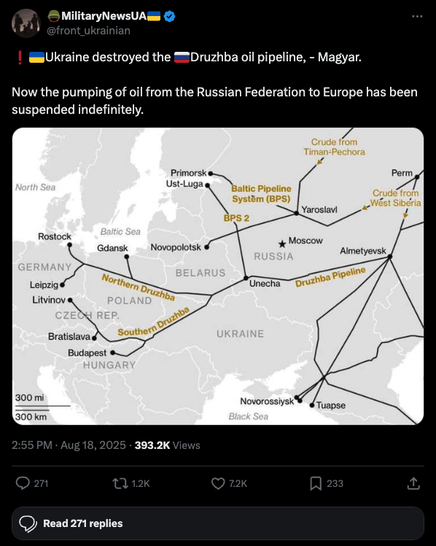The width and height of the screenshot is (436, 546).
Task: Click the MilitaryNewsUA display name
Action: point(104,16)
